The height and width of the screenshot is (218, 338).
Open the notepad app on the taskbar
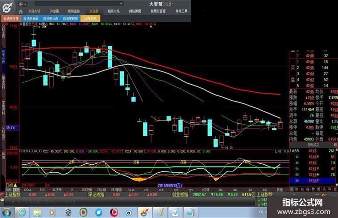point(191,213)
